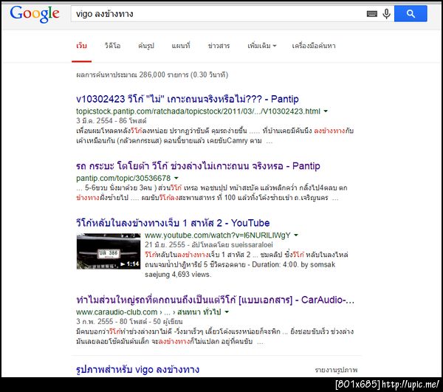Image resolution: width=443 pixels, height=392 pixels.
Task: Expand arrow beside topicstock.pantip.com URL
Action: [326, 111]
